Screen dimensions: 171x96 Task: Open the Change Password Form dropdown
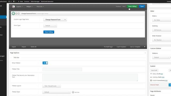click(55, 19)
